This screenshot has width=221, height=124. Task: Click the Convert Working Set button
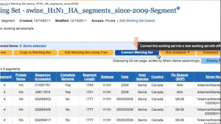coord(137,52)
